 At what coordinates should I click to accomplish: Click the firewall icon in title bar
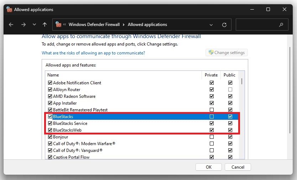[9, 9]
